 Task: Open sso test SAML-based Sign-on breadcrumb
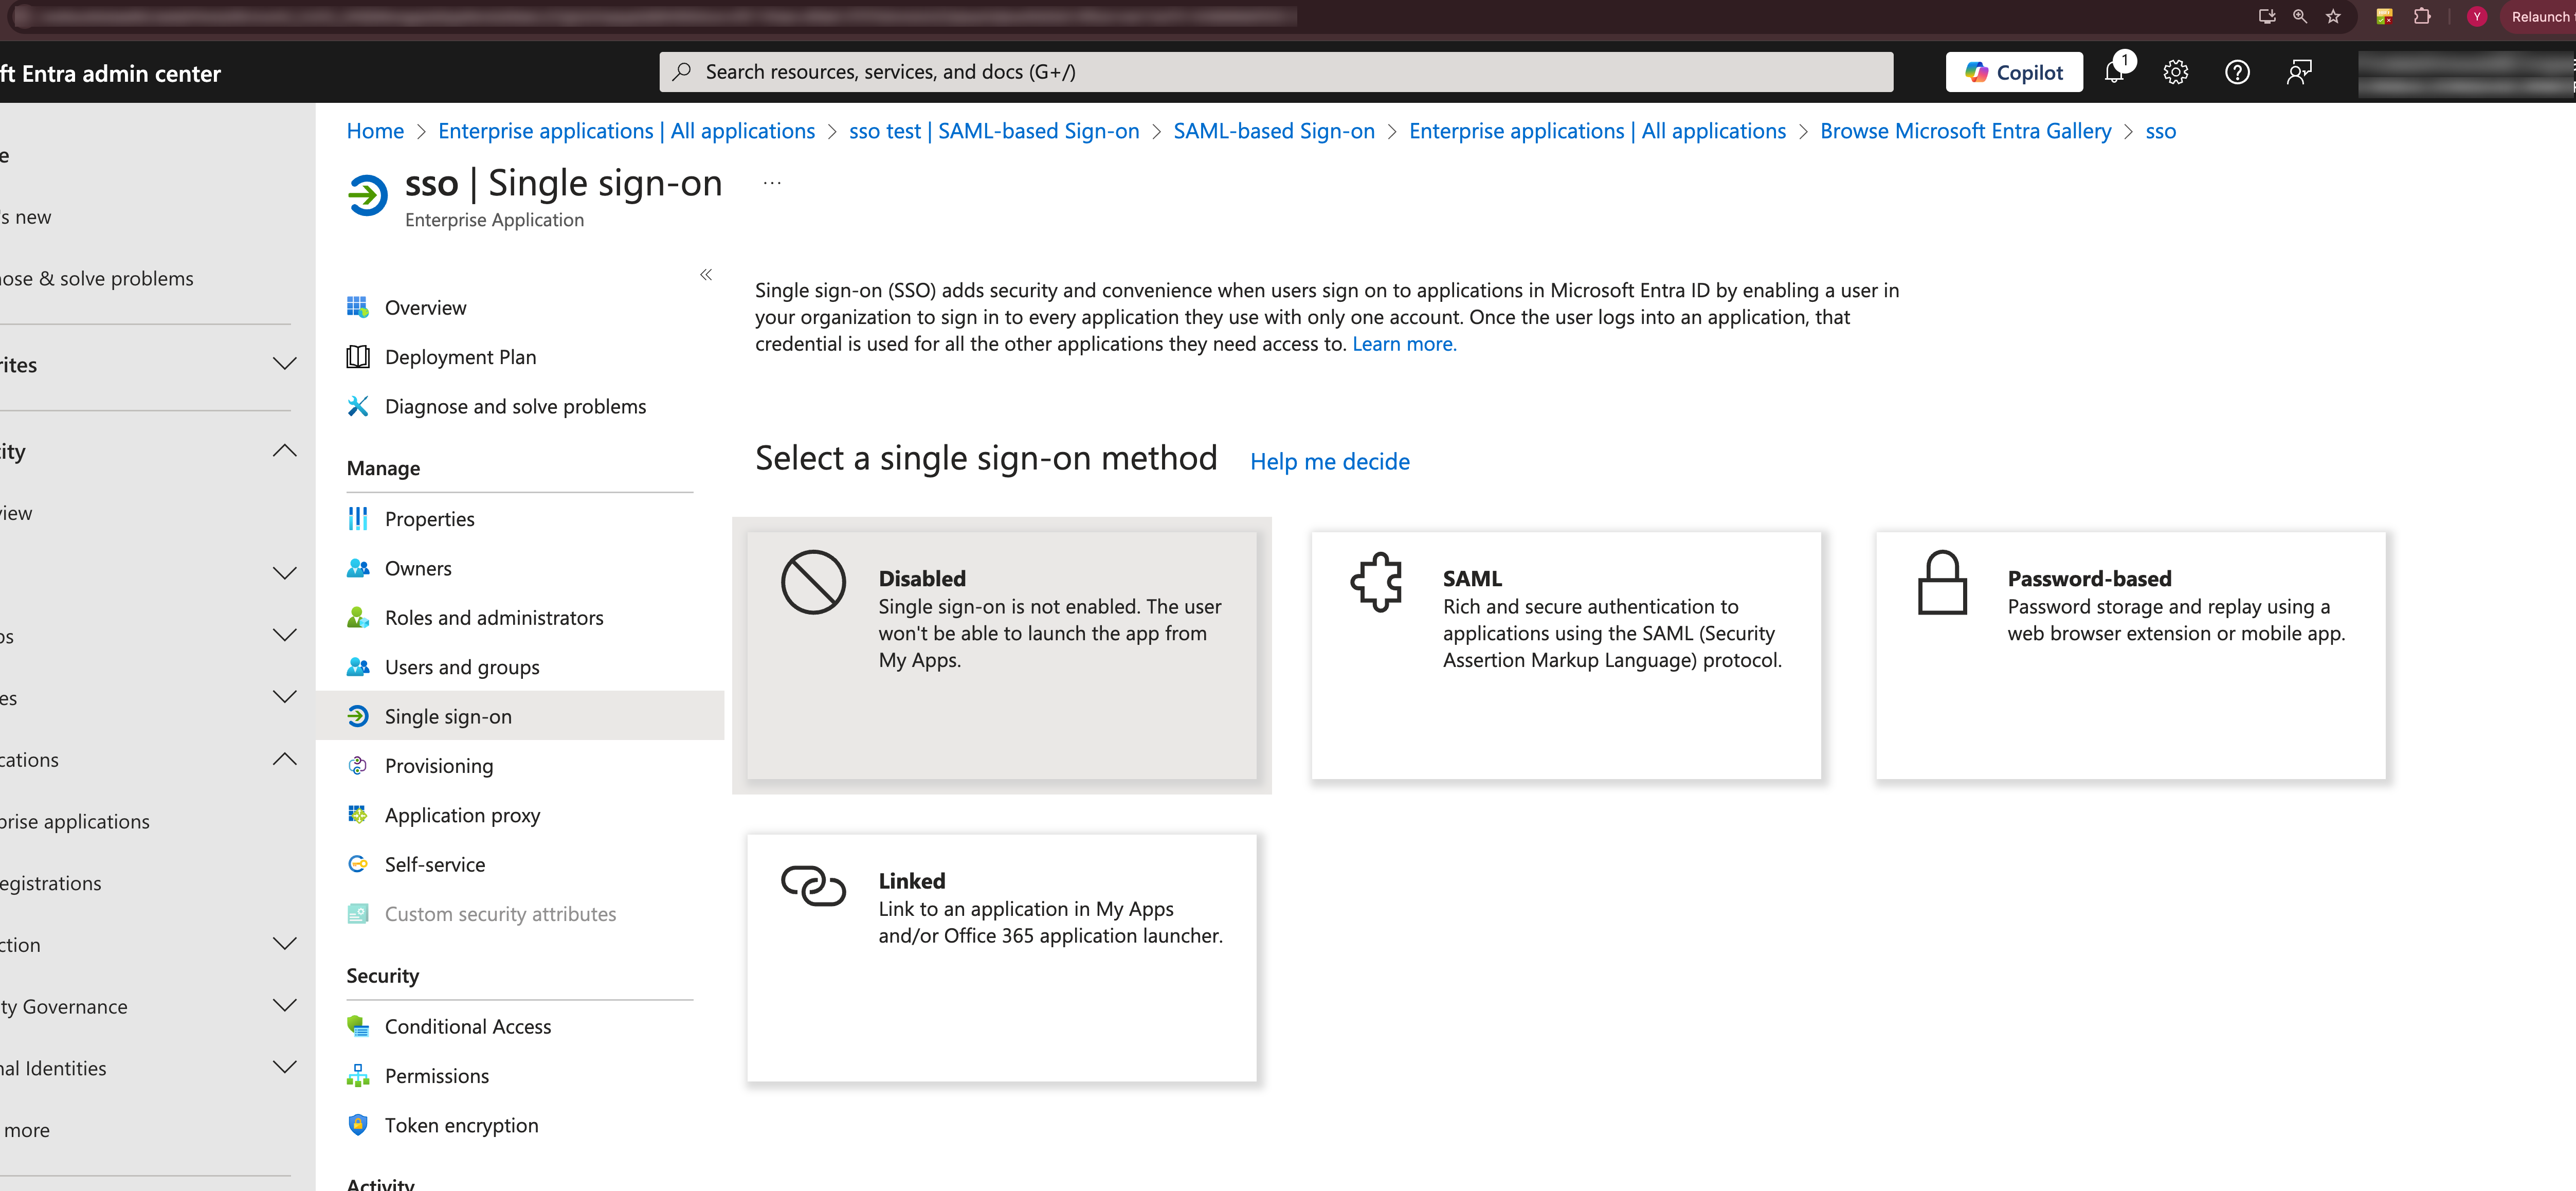(994, 131)
